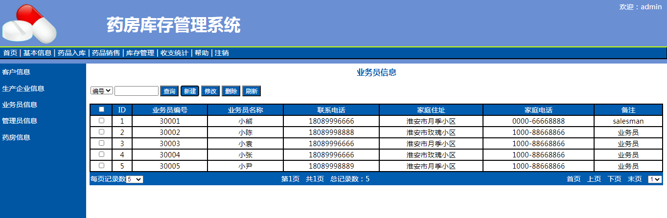Focus the search text input field

click(137, 91)
